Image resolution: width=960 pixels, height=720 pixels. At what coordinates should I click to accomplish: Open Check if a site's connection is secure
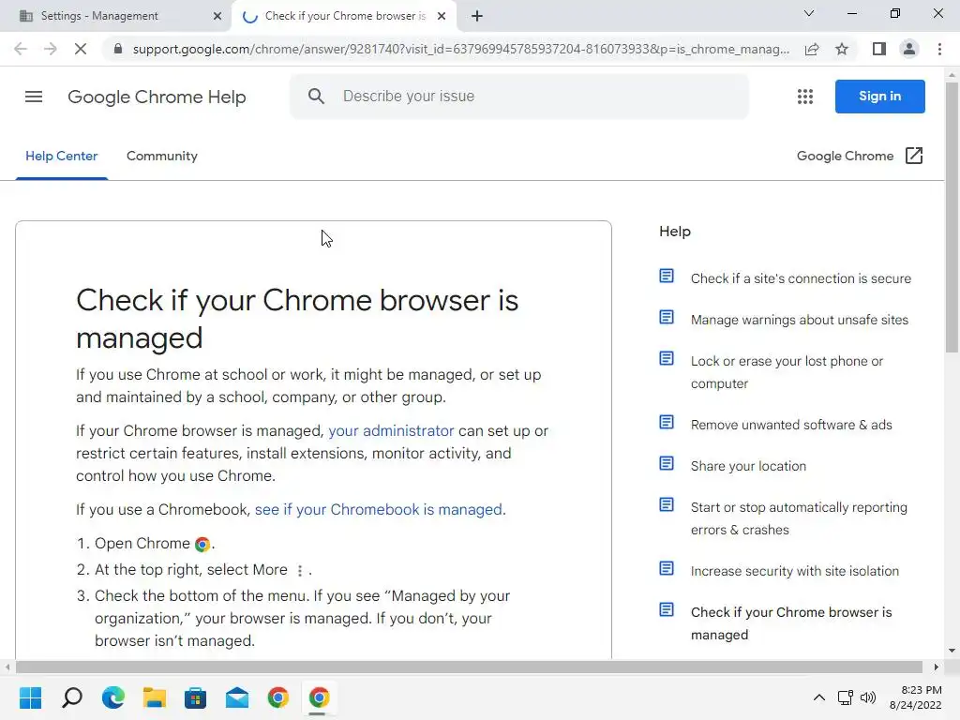pyautogui.click(x=801, y=278)
